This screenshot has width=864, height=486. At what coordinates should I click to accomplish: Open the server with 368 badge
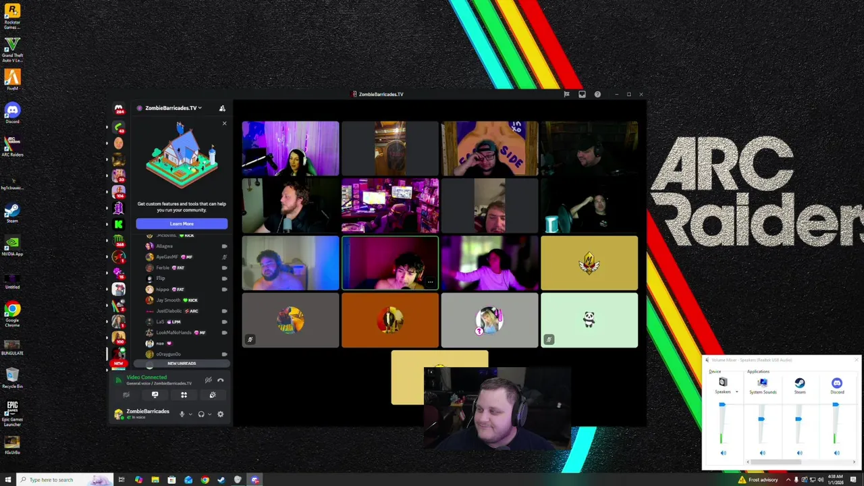coord(119,241)
